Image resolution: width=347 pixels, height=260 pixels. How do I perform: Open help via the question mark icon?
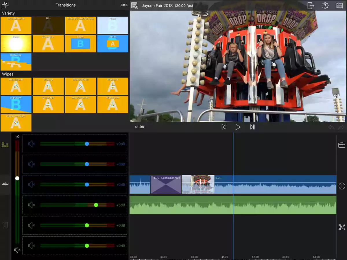click(325, 5)
